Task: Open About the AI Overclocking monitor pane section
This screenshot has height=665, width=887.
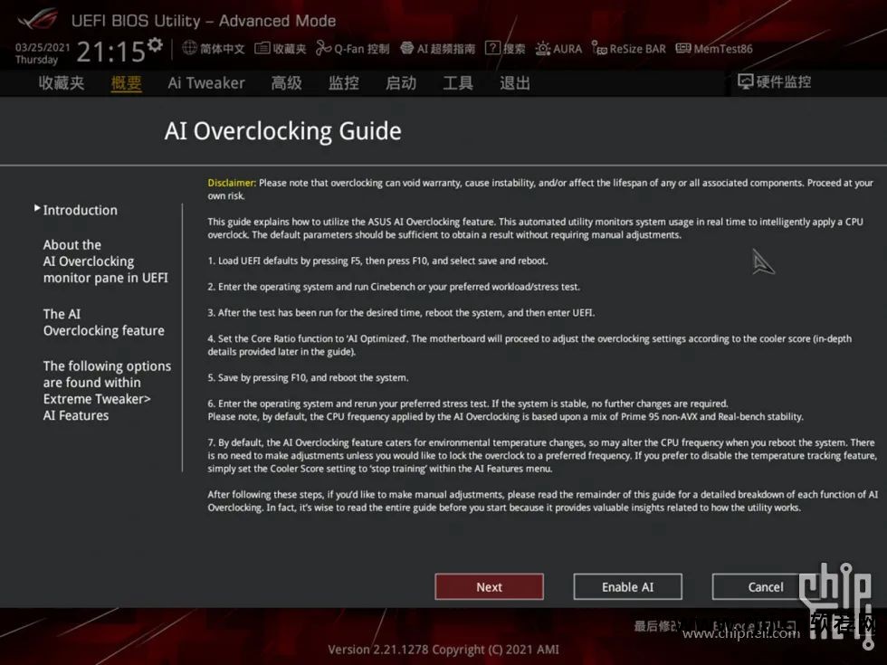Action: [105, 261]
